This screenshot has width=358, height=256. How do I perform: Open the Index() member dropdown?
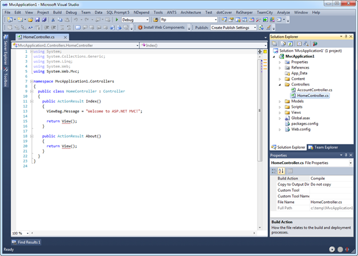click(x=265, y=46)
